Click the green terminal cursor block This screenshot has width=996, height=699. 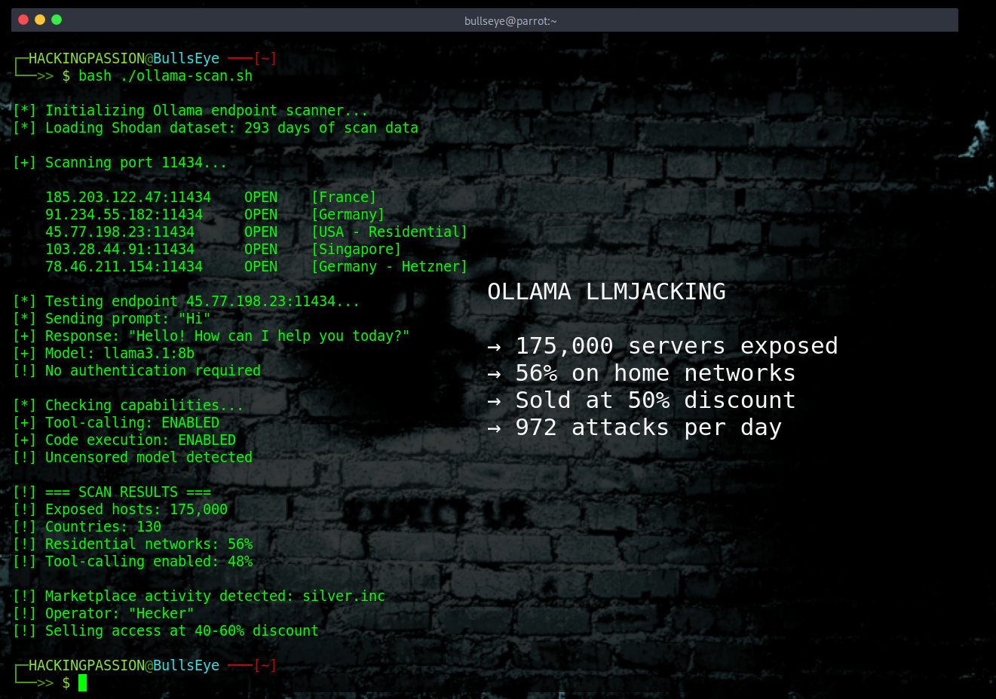[x=83, y=682]
